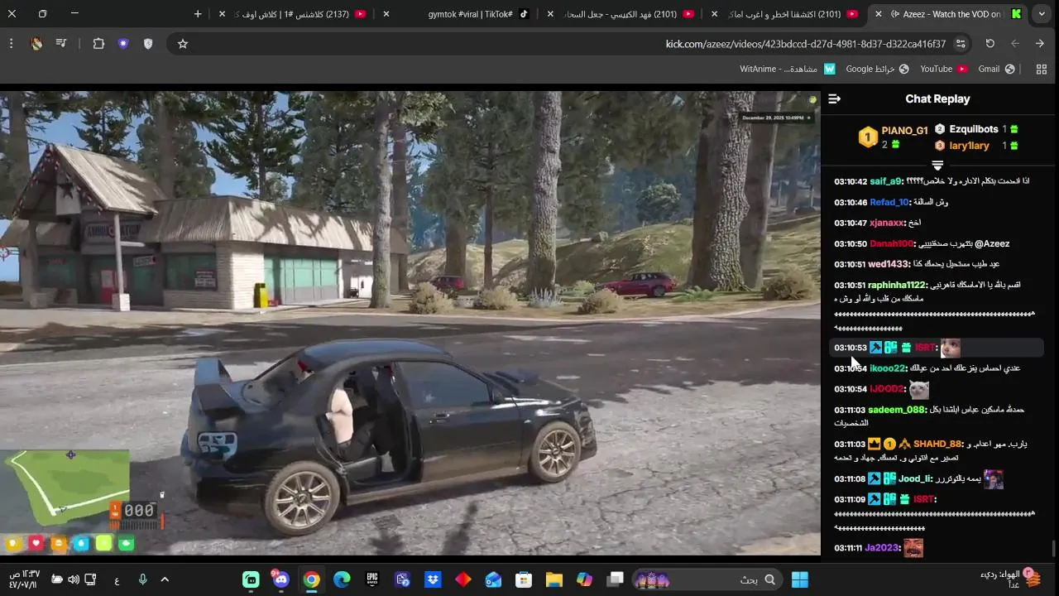Open the lary1lary leaderboard entry
This screenshot has width=1059, height=596.
(x=976, y=146)
